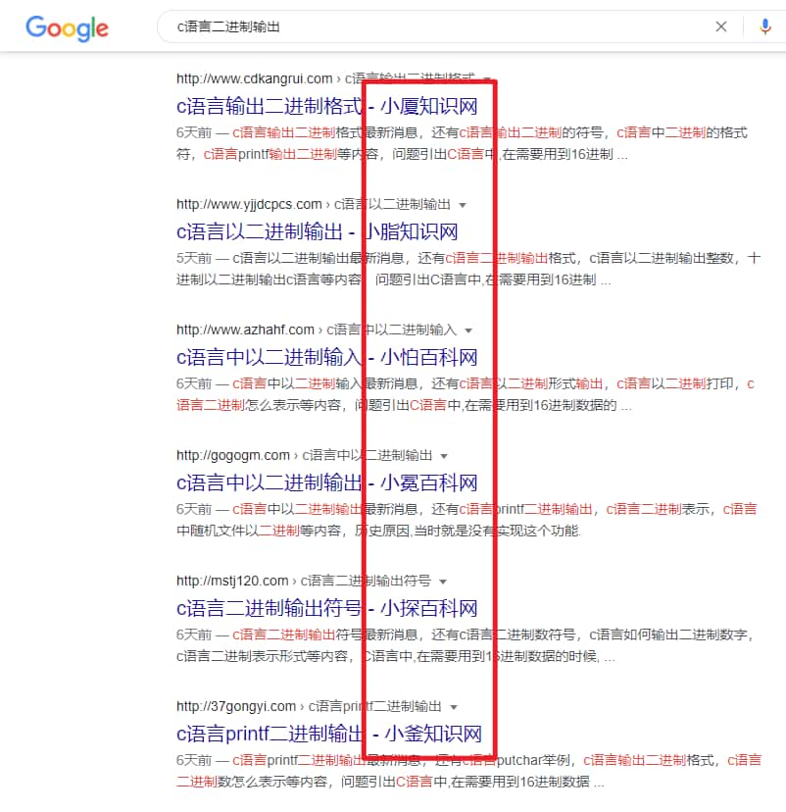Click the URL http://mstj120.com
Image resolution: width=786 pixels, height=812 pixels.
232,581
